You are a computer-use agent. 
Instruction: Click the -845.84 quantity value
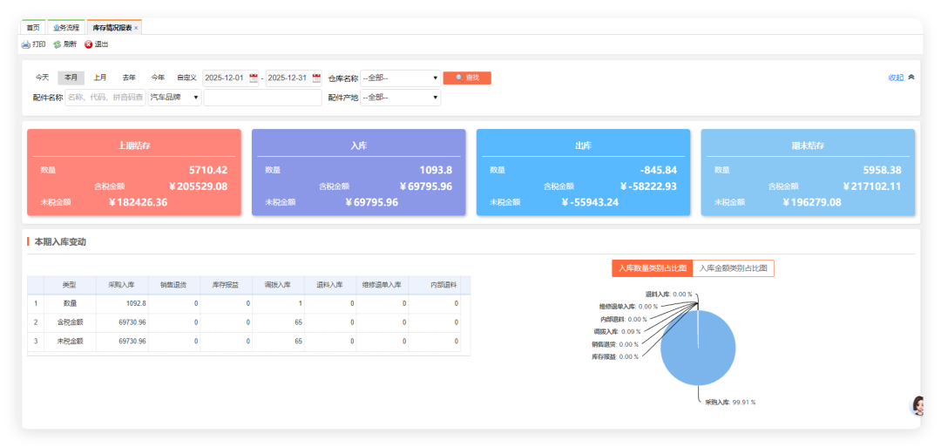(659, 171)
